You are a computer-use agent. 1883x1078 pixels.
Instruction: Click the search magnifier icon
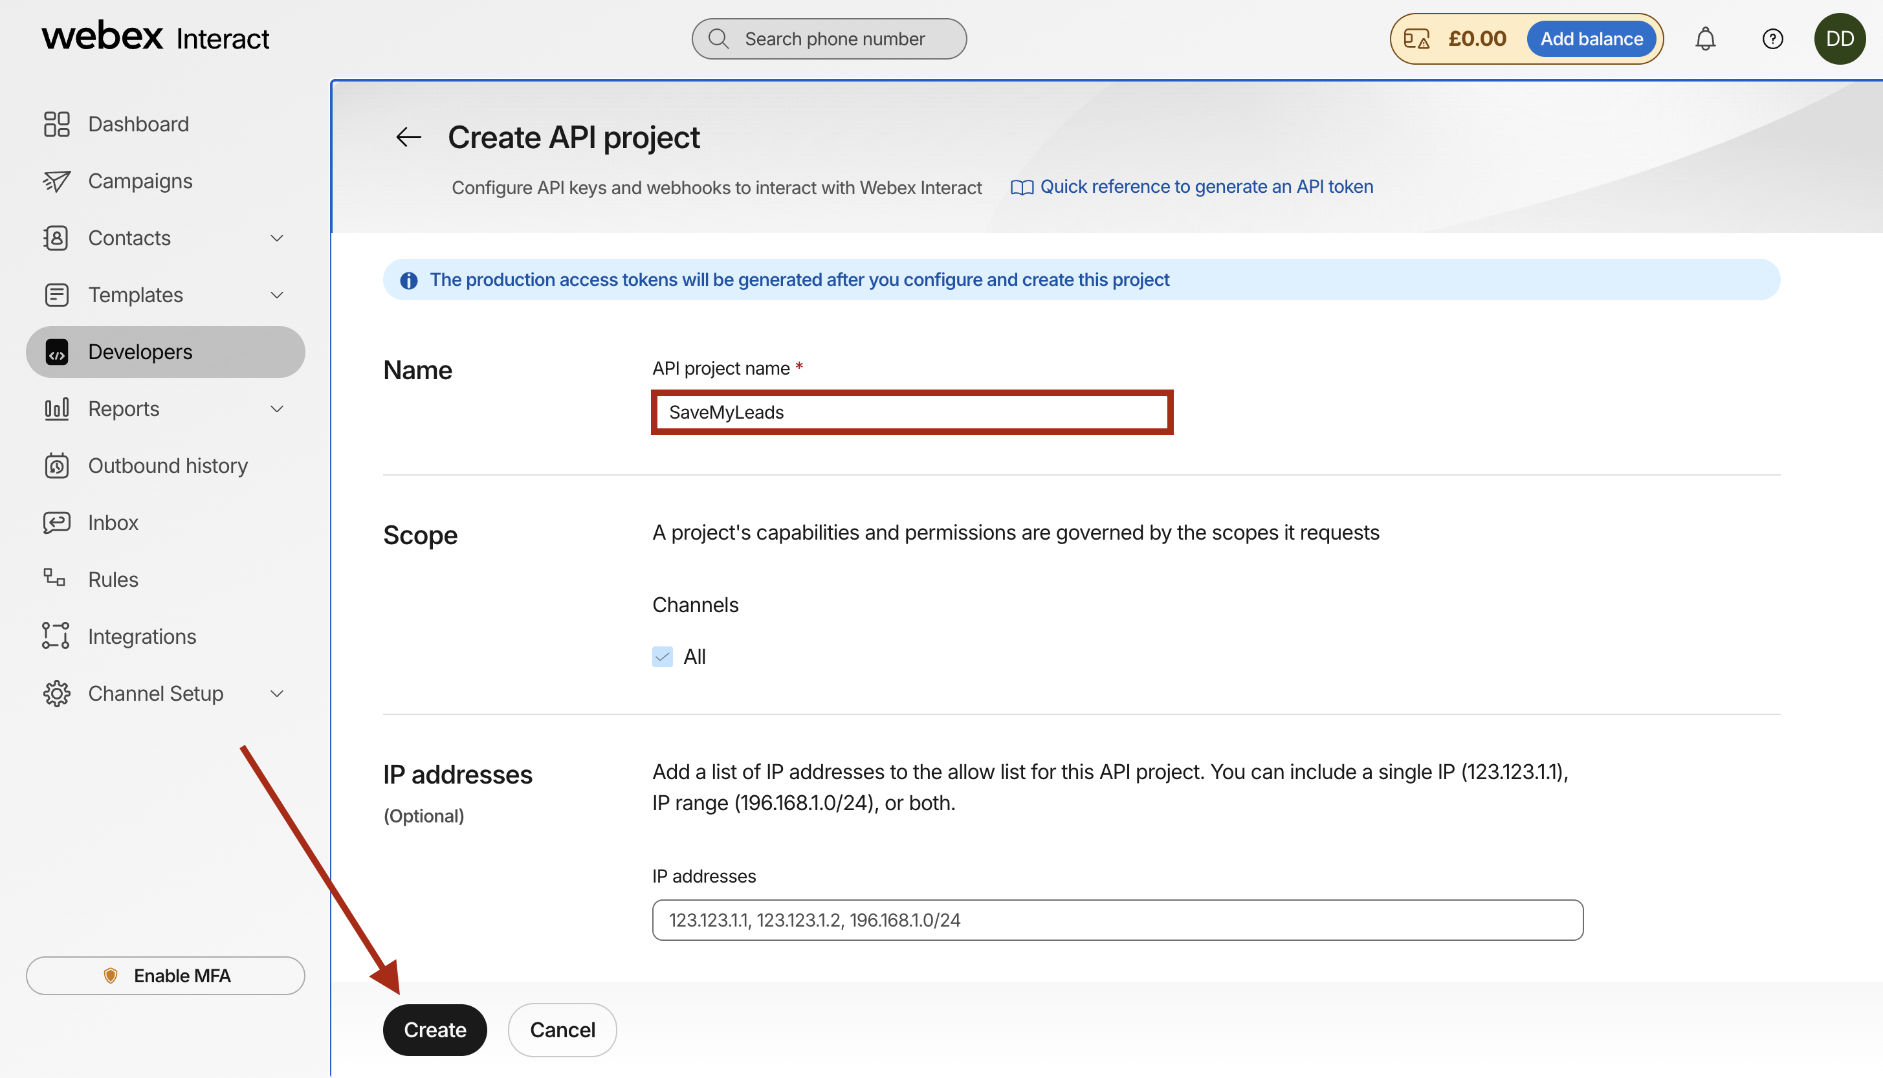[x=719, y=39]
